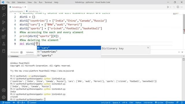Change encoding via UTF-8
Viewport: 185px width, 104px height.
[x=125, y=103]
